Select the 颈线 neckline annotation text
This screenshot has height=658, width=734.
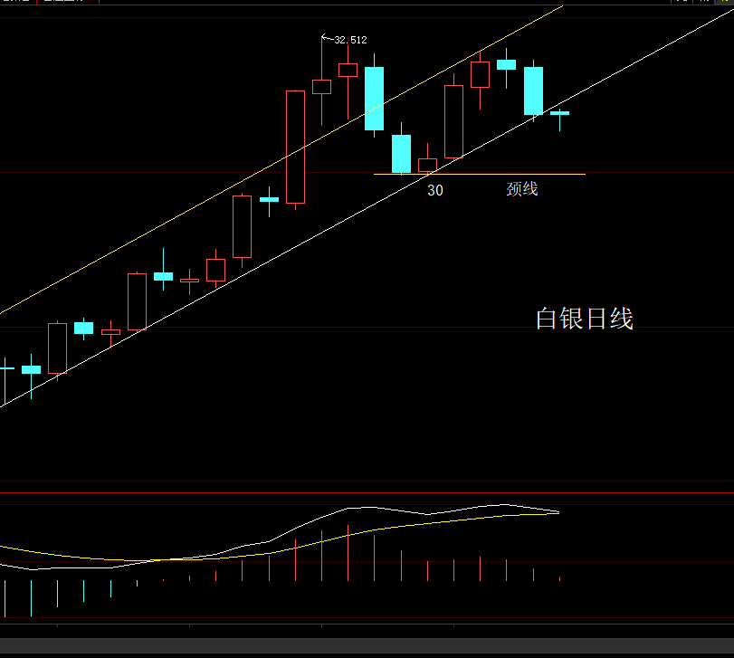(522, 189)
